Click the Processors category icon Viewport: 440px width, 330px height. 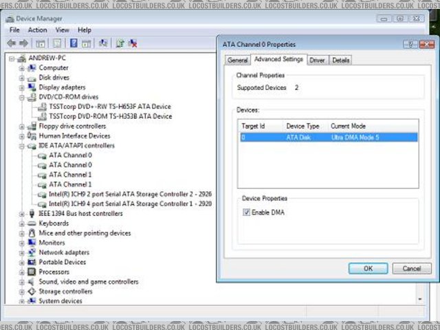(x=32, y=272)
